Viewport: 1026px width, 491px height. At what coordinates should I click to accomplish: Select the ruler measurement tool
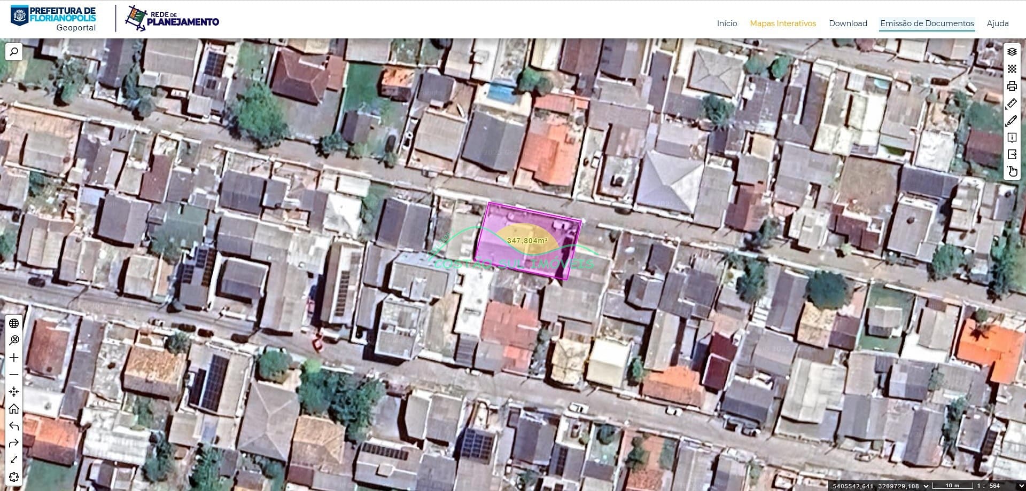click(x=1012, y=103)
